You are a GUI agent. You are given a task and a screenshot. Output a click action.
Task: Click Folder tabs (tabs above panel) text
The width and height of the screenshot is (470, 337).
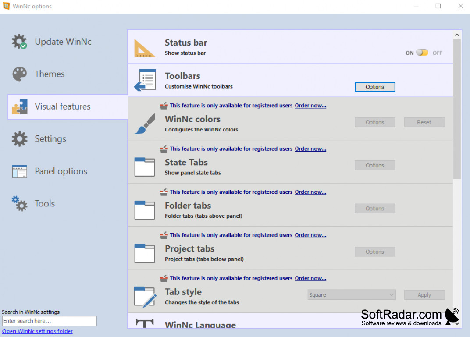pos(203,216)
